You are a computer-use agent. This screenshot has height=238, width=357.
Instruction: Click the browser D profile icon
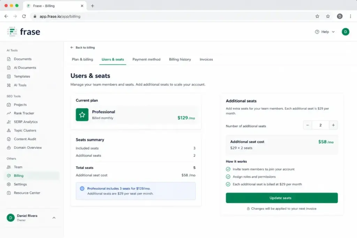click(x=340, y=16)
